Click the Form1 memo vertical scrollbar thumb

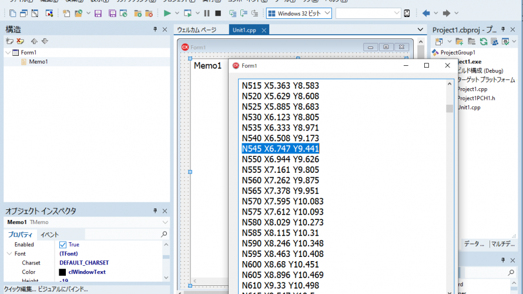[450, 108]
